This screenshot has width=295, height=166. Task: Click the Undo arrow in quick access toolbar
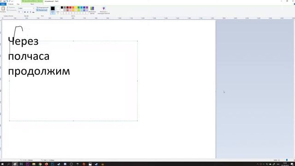tap(7, 1)
